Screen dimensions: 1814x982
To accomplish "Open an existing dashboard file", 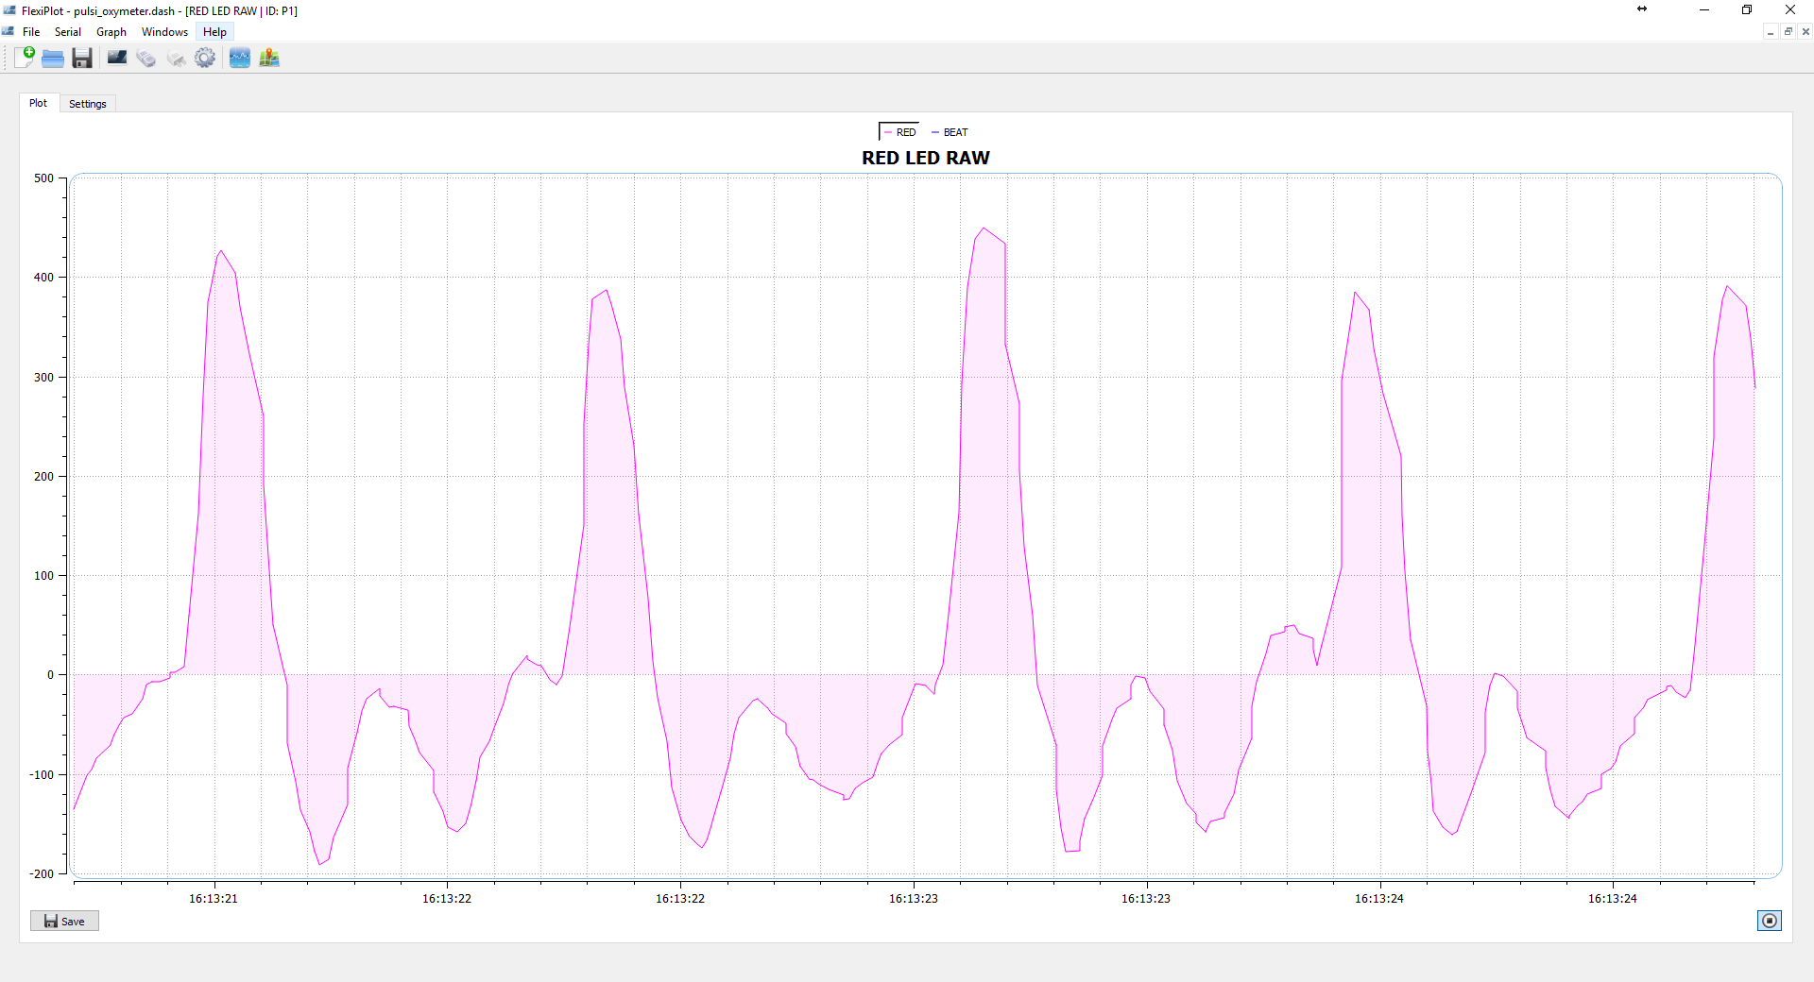I will (x=53, y=58).
